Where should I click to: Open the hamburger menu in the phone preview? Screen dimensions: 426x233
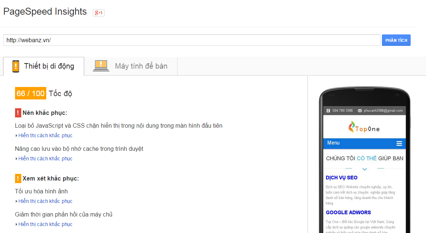click(x=399, y=143)
